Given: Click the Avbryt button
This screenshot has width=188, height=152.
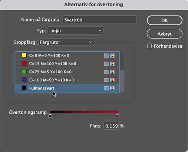Looking at the screenshot, I should click(165, 34).
